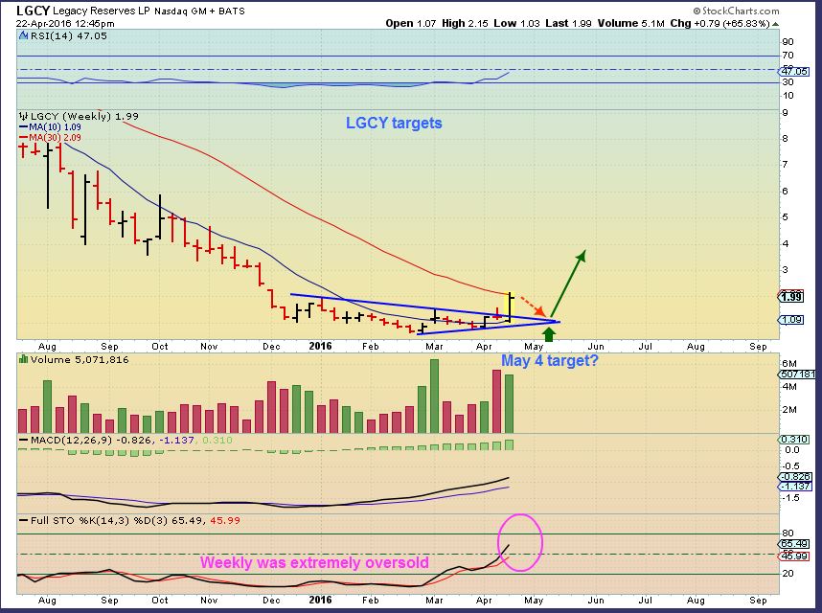Click the Nasdaq GM + BATS exchange label
The image size is (822, 613).
[x=199, y=11]
